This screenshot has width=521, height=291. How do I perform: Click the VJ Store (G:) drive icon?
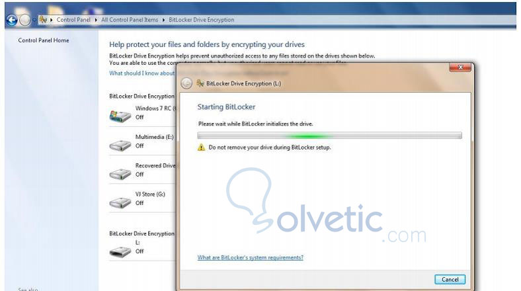click(x=120, y=202)
